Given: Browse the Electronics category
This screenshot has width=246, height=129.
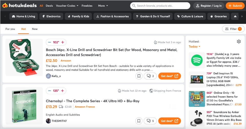Looking at the screenshot, I should pos(51,16).
